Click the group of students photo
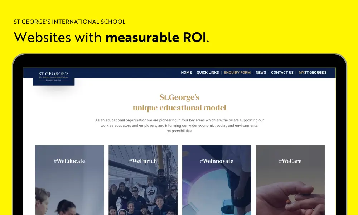Image resolution: width=358 pixels, height=215 pixels. (x=143, y=193)
